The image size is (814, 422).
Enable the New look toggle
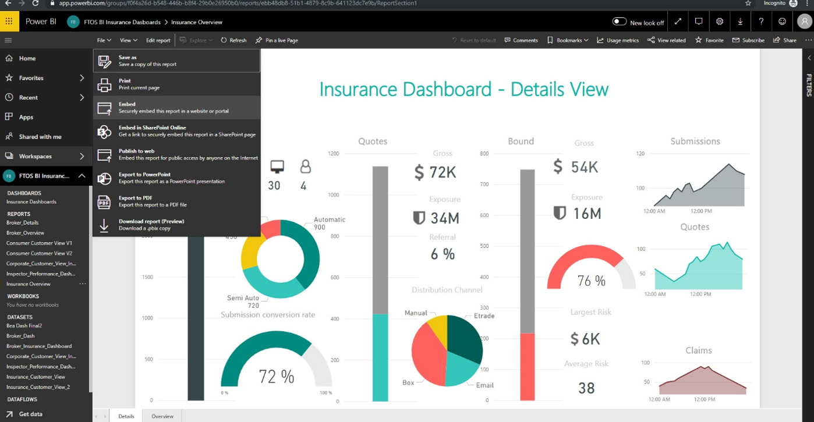(x=620, y=22)
